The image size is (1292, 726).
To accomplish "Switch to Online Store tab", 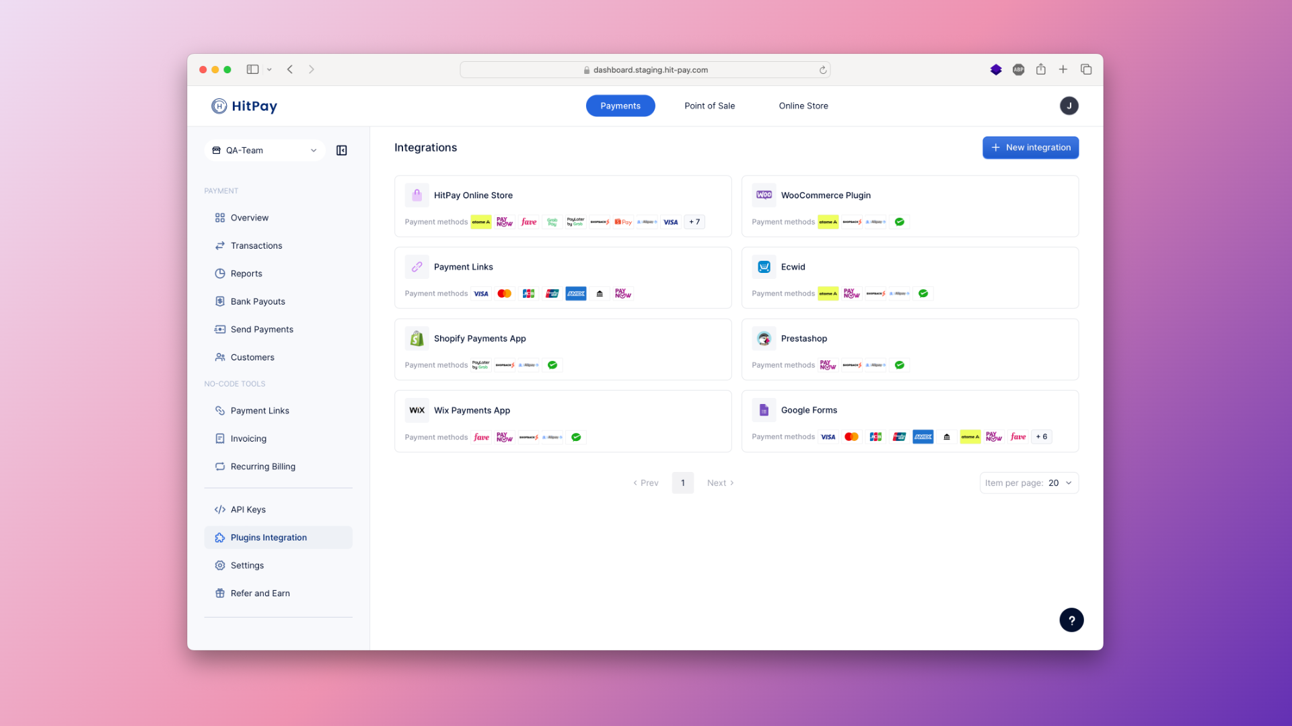I will (803, 106).
